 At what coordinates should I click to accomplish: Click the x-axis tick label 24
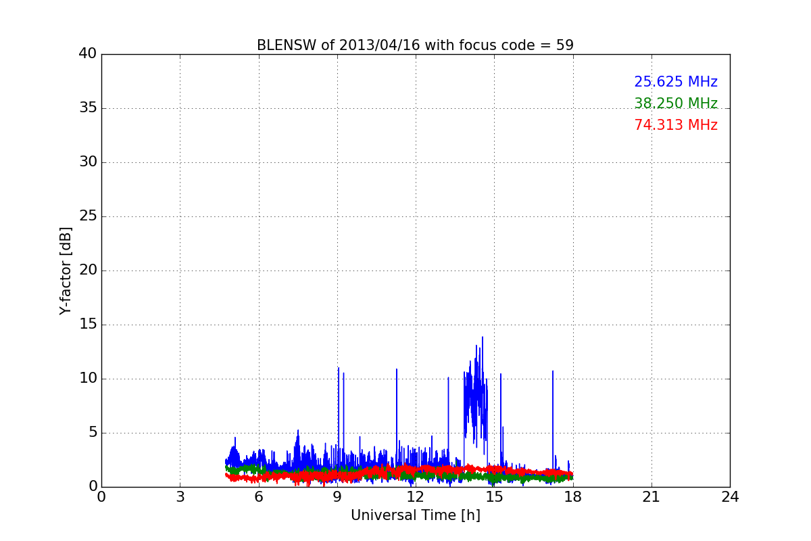tap(730, 497)
